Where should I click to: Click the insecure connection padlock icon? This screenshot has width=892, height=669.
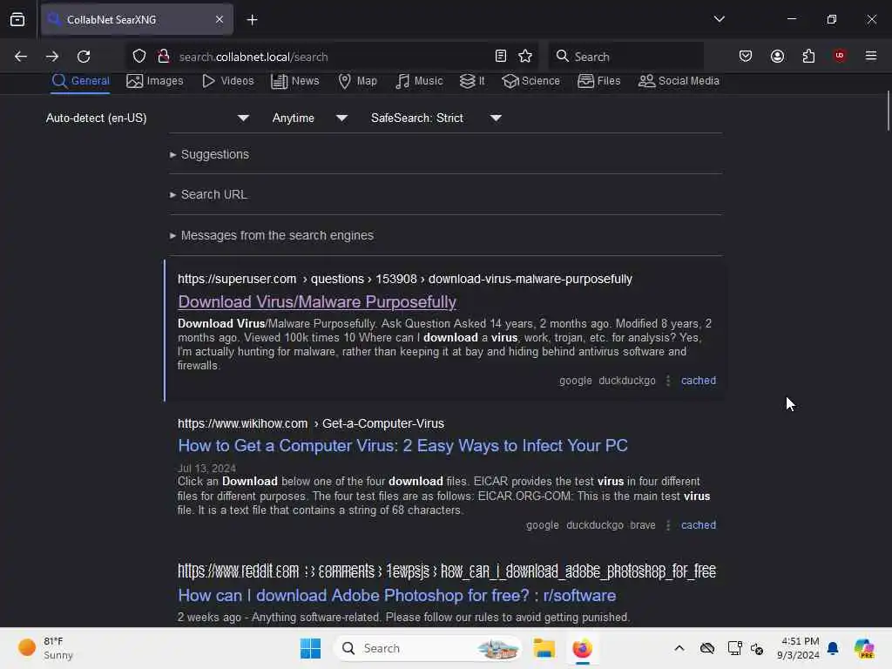click(x=163, y=57)
